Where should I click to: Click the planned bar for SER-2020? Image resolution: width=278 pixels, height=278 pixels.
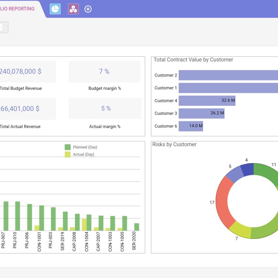click(x=137, y=227)
